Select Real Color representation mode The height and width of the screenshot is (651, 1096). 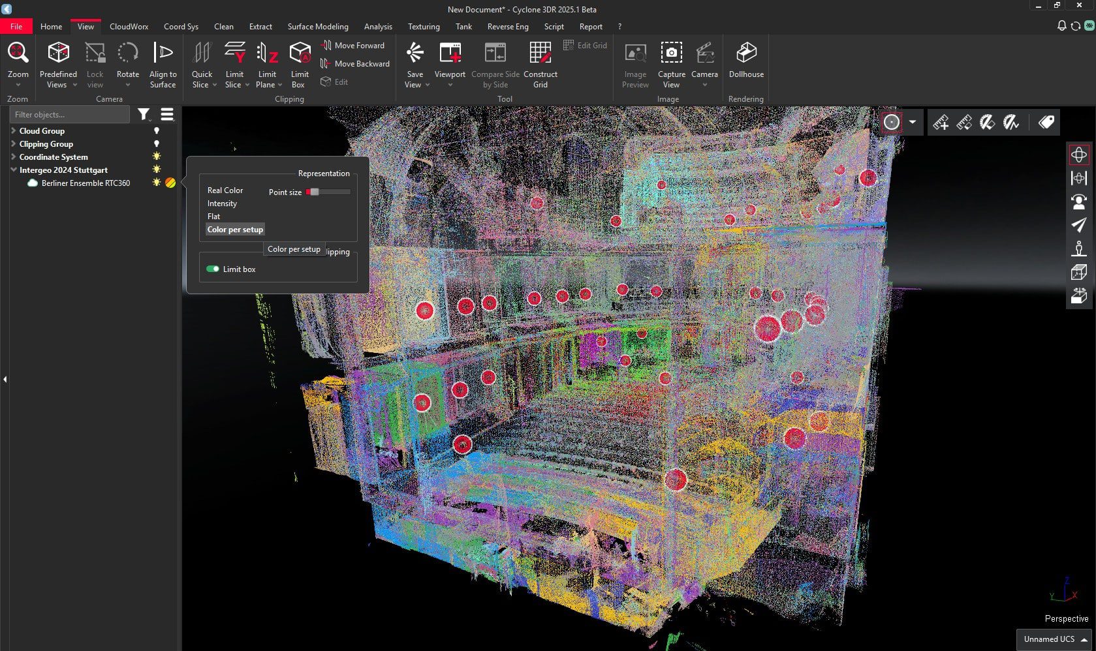click(x=225, y=190)
